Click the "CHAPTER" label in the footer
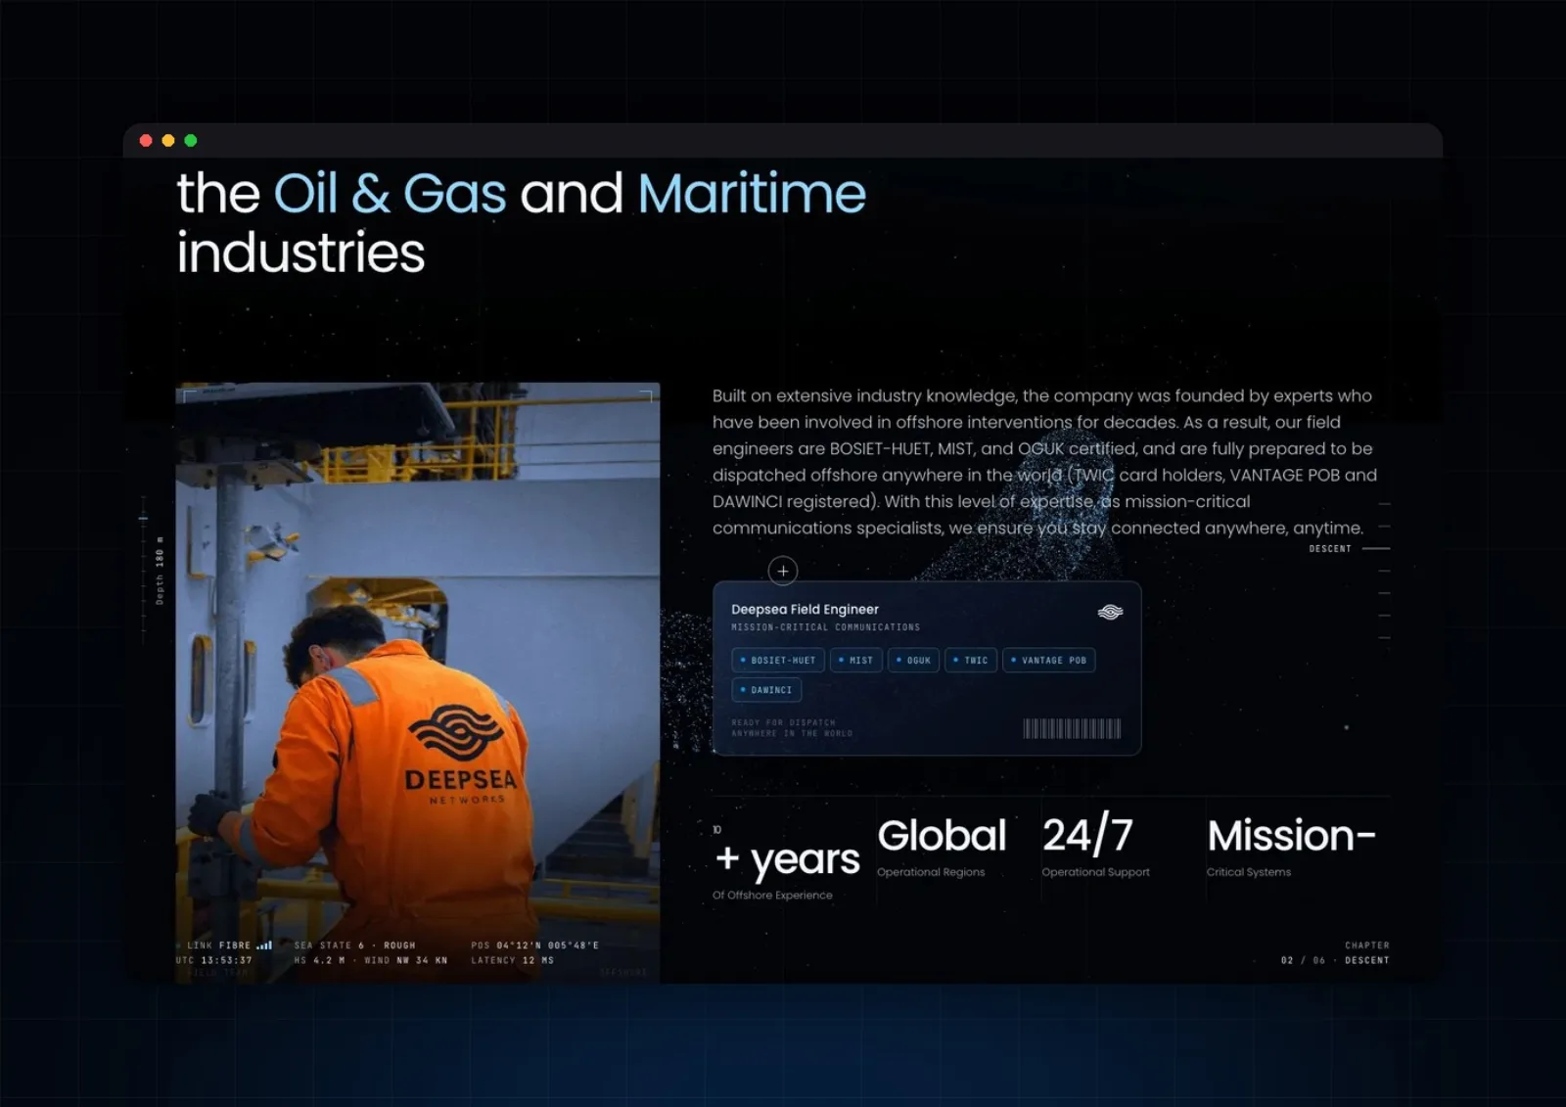 [x=1367, y=946]
